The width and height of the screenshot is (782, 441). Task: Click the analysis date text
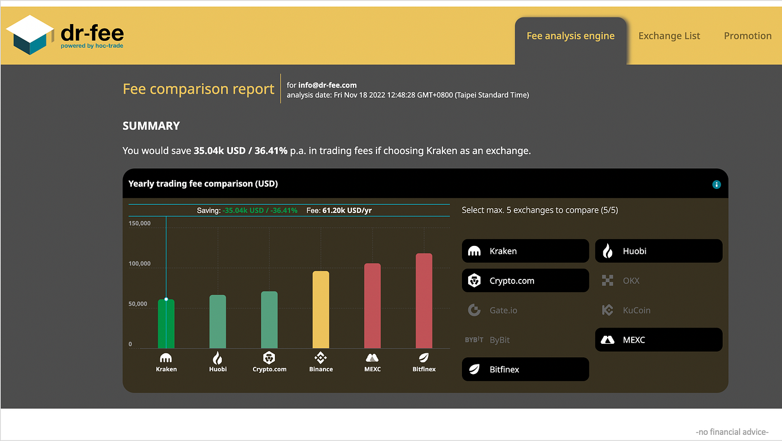[408, 95]
